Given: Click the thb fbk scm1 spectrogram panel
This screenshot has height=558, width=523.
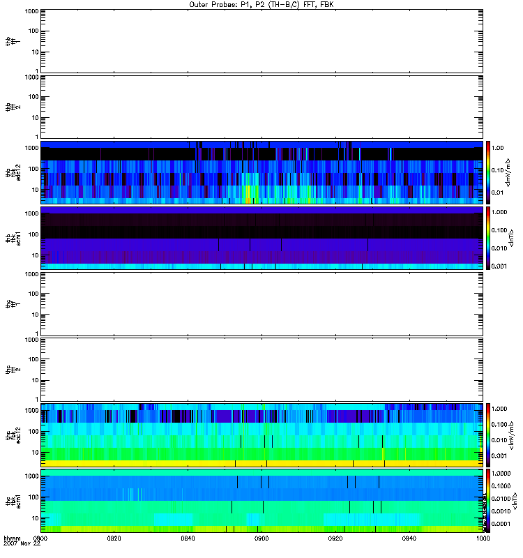Looking at the screenshot, I should pos(261,238).
